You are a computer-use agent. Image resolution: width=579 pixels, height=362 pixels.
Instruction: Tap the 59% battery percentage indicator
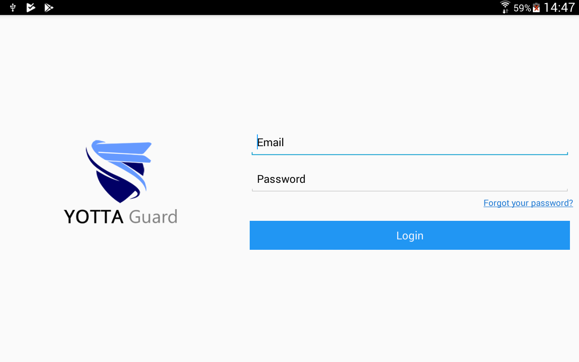(522, 8)
